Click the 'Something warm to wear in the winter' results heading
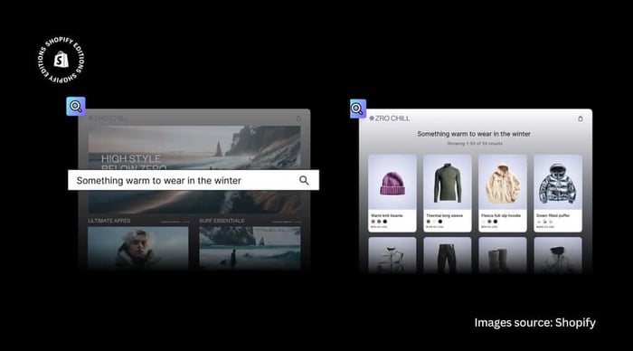Viewport: 633px width, 351px height. [474, 134]
